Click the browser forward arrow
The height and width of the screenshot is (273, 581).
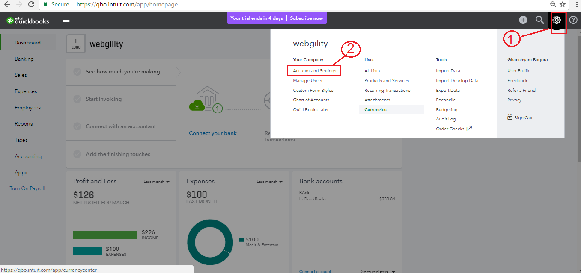click(x=19, y=4)
